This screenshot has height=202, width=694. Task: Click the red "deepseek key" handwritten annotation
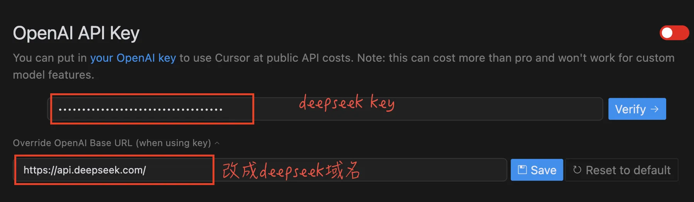346,103
